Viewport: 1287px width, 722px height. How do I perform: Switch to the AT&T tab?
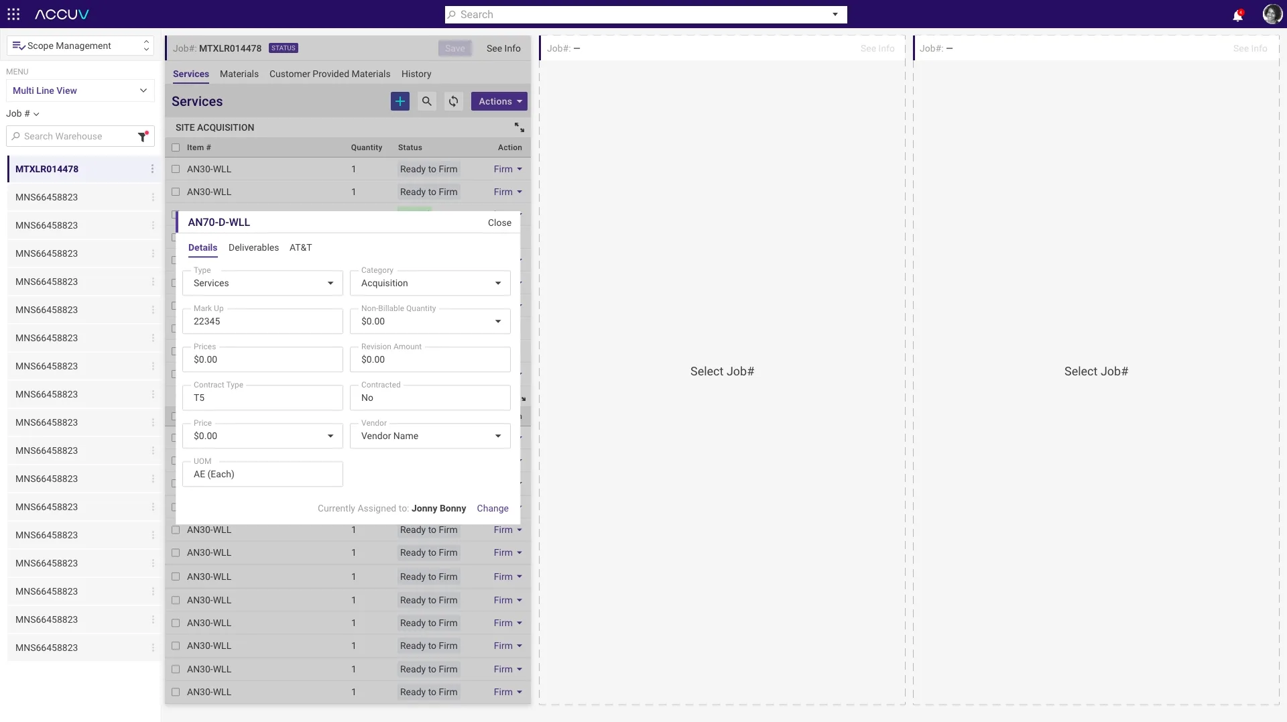(x=300, y=247)
